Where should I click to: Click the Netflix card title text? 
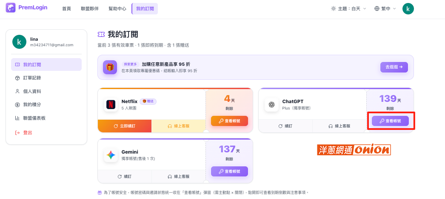click(x=129, y=101)
